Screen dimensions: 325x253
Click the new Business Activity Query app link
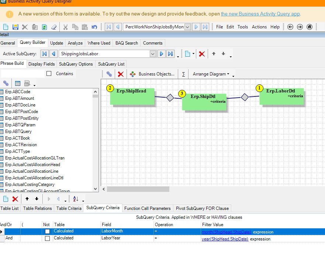260,14
